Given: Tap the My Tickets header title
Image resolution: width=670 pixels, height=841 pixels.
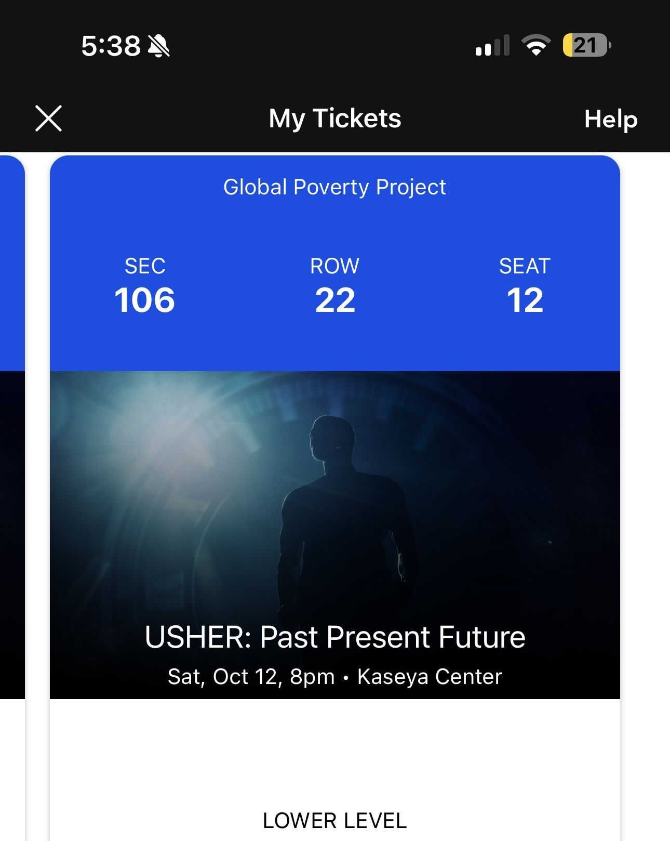Looking at the screenshot, I should pos(334,119).
